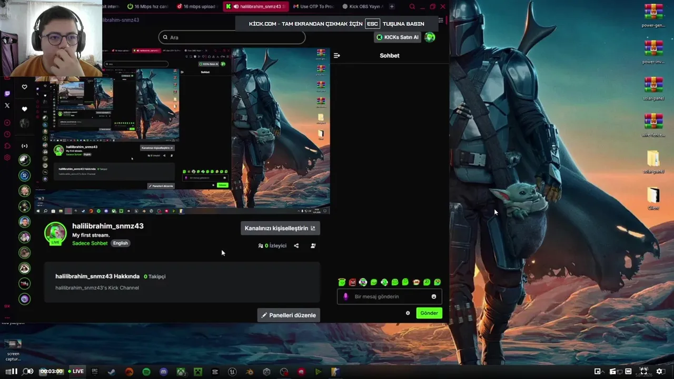Open the emoji picker smiley in chat input
The width and height of the screenshot is (674, 379).
pos(434,297)
